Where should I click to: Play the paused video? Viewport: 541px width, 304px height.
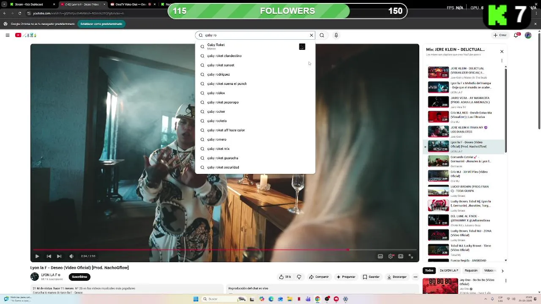[37, 256]
